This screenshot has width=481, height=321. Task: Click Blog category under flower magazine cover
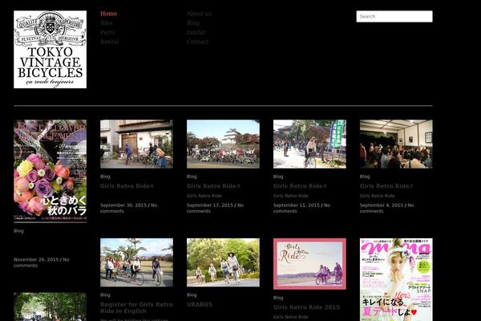click(18, 230)
